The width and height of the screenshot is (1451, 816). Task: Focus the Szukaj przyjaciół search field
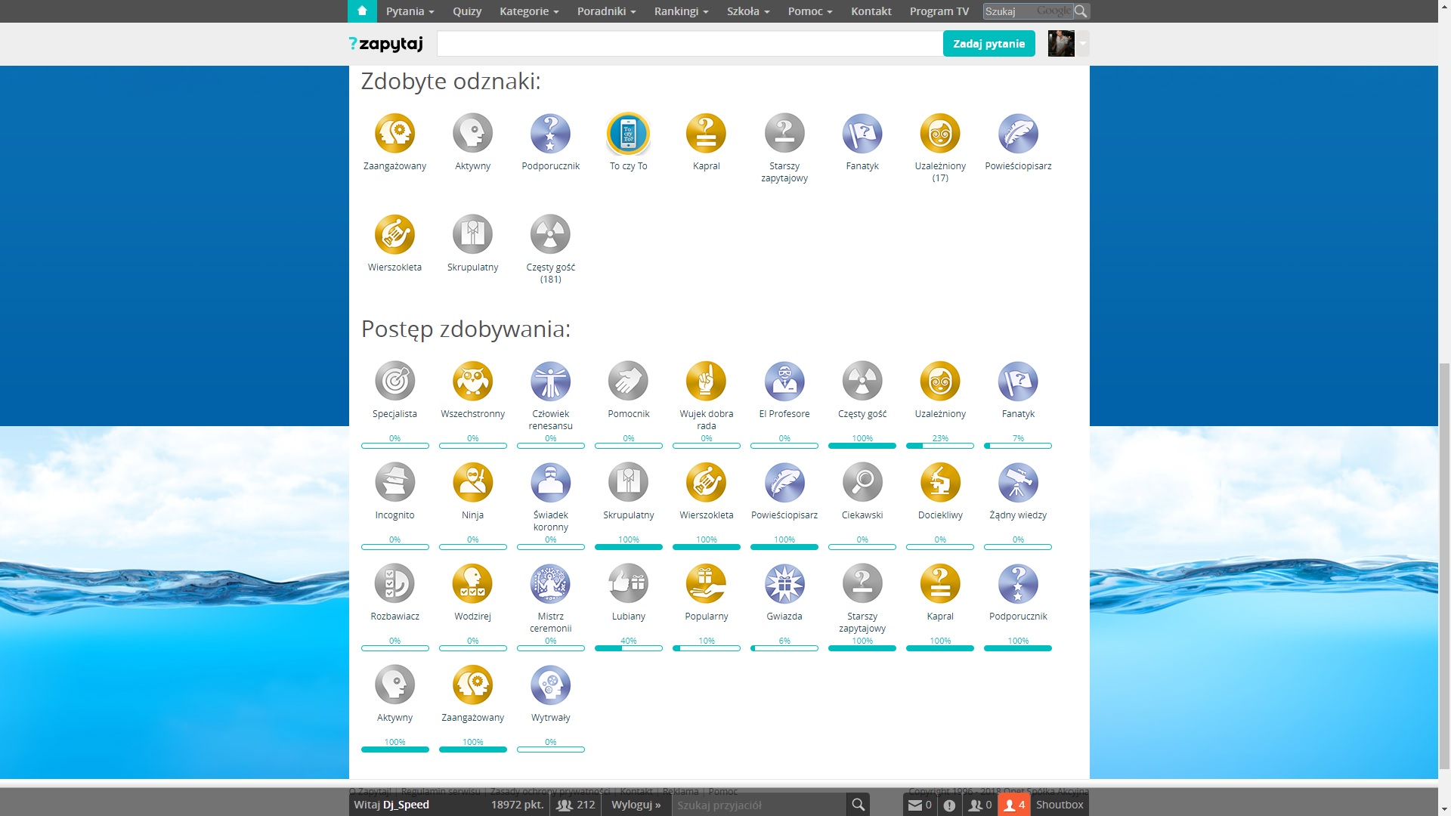click(x=758, y=805)
